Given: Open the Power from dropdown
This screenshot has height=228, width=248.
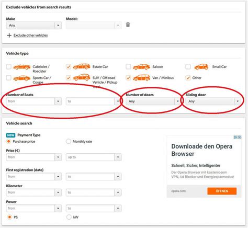Looking at the screenshot, I should [33, 208].
